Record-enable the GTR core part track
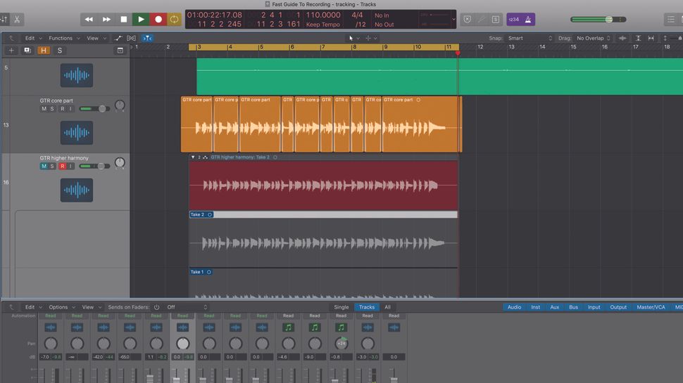 tap(62, 109)
